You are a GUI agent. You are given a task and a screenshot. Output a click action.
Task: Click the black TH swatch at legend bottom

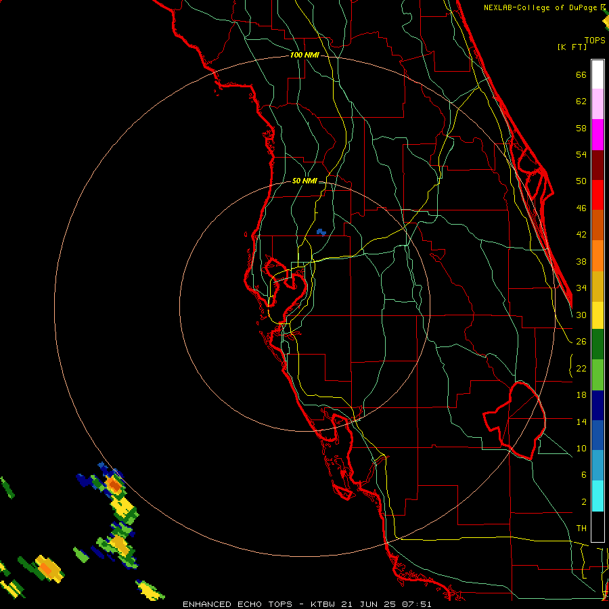597,526
